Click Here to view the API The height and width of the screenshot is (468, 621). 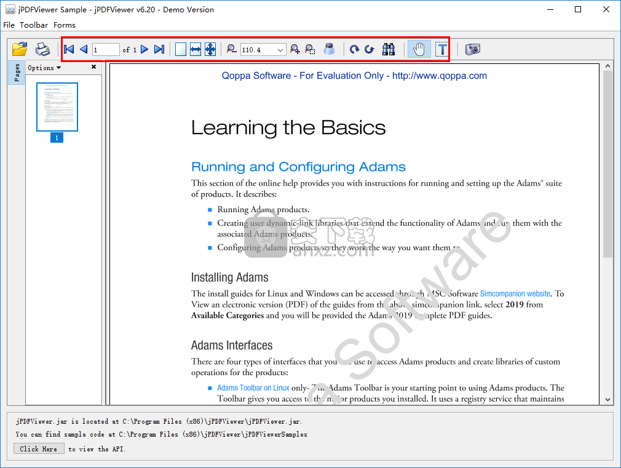click(x=39, y=449)
